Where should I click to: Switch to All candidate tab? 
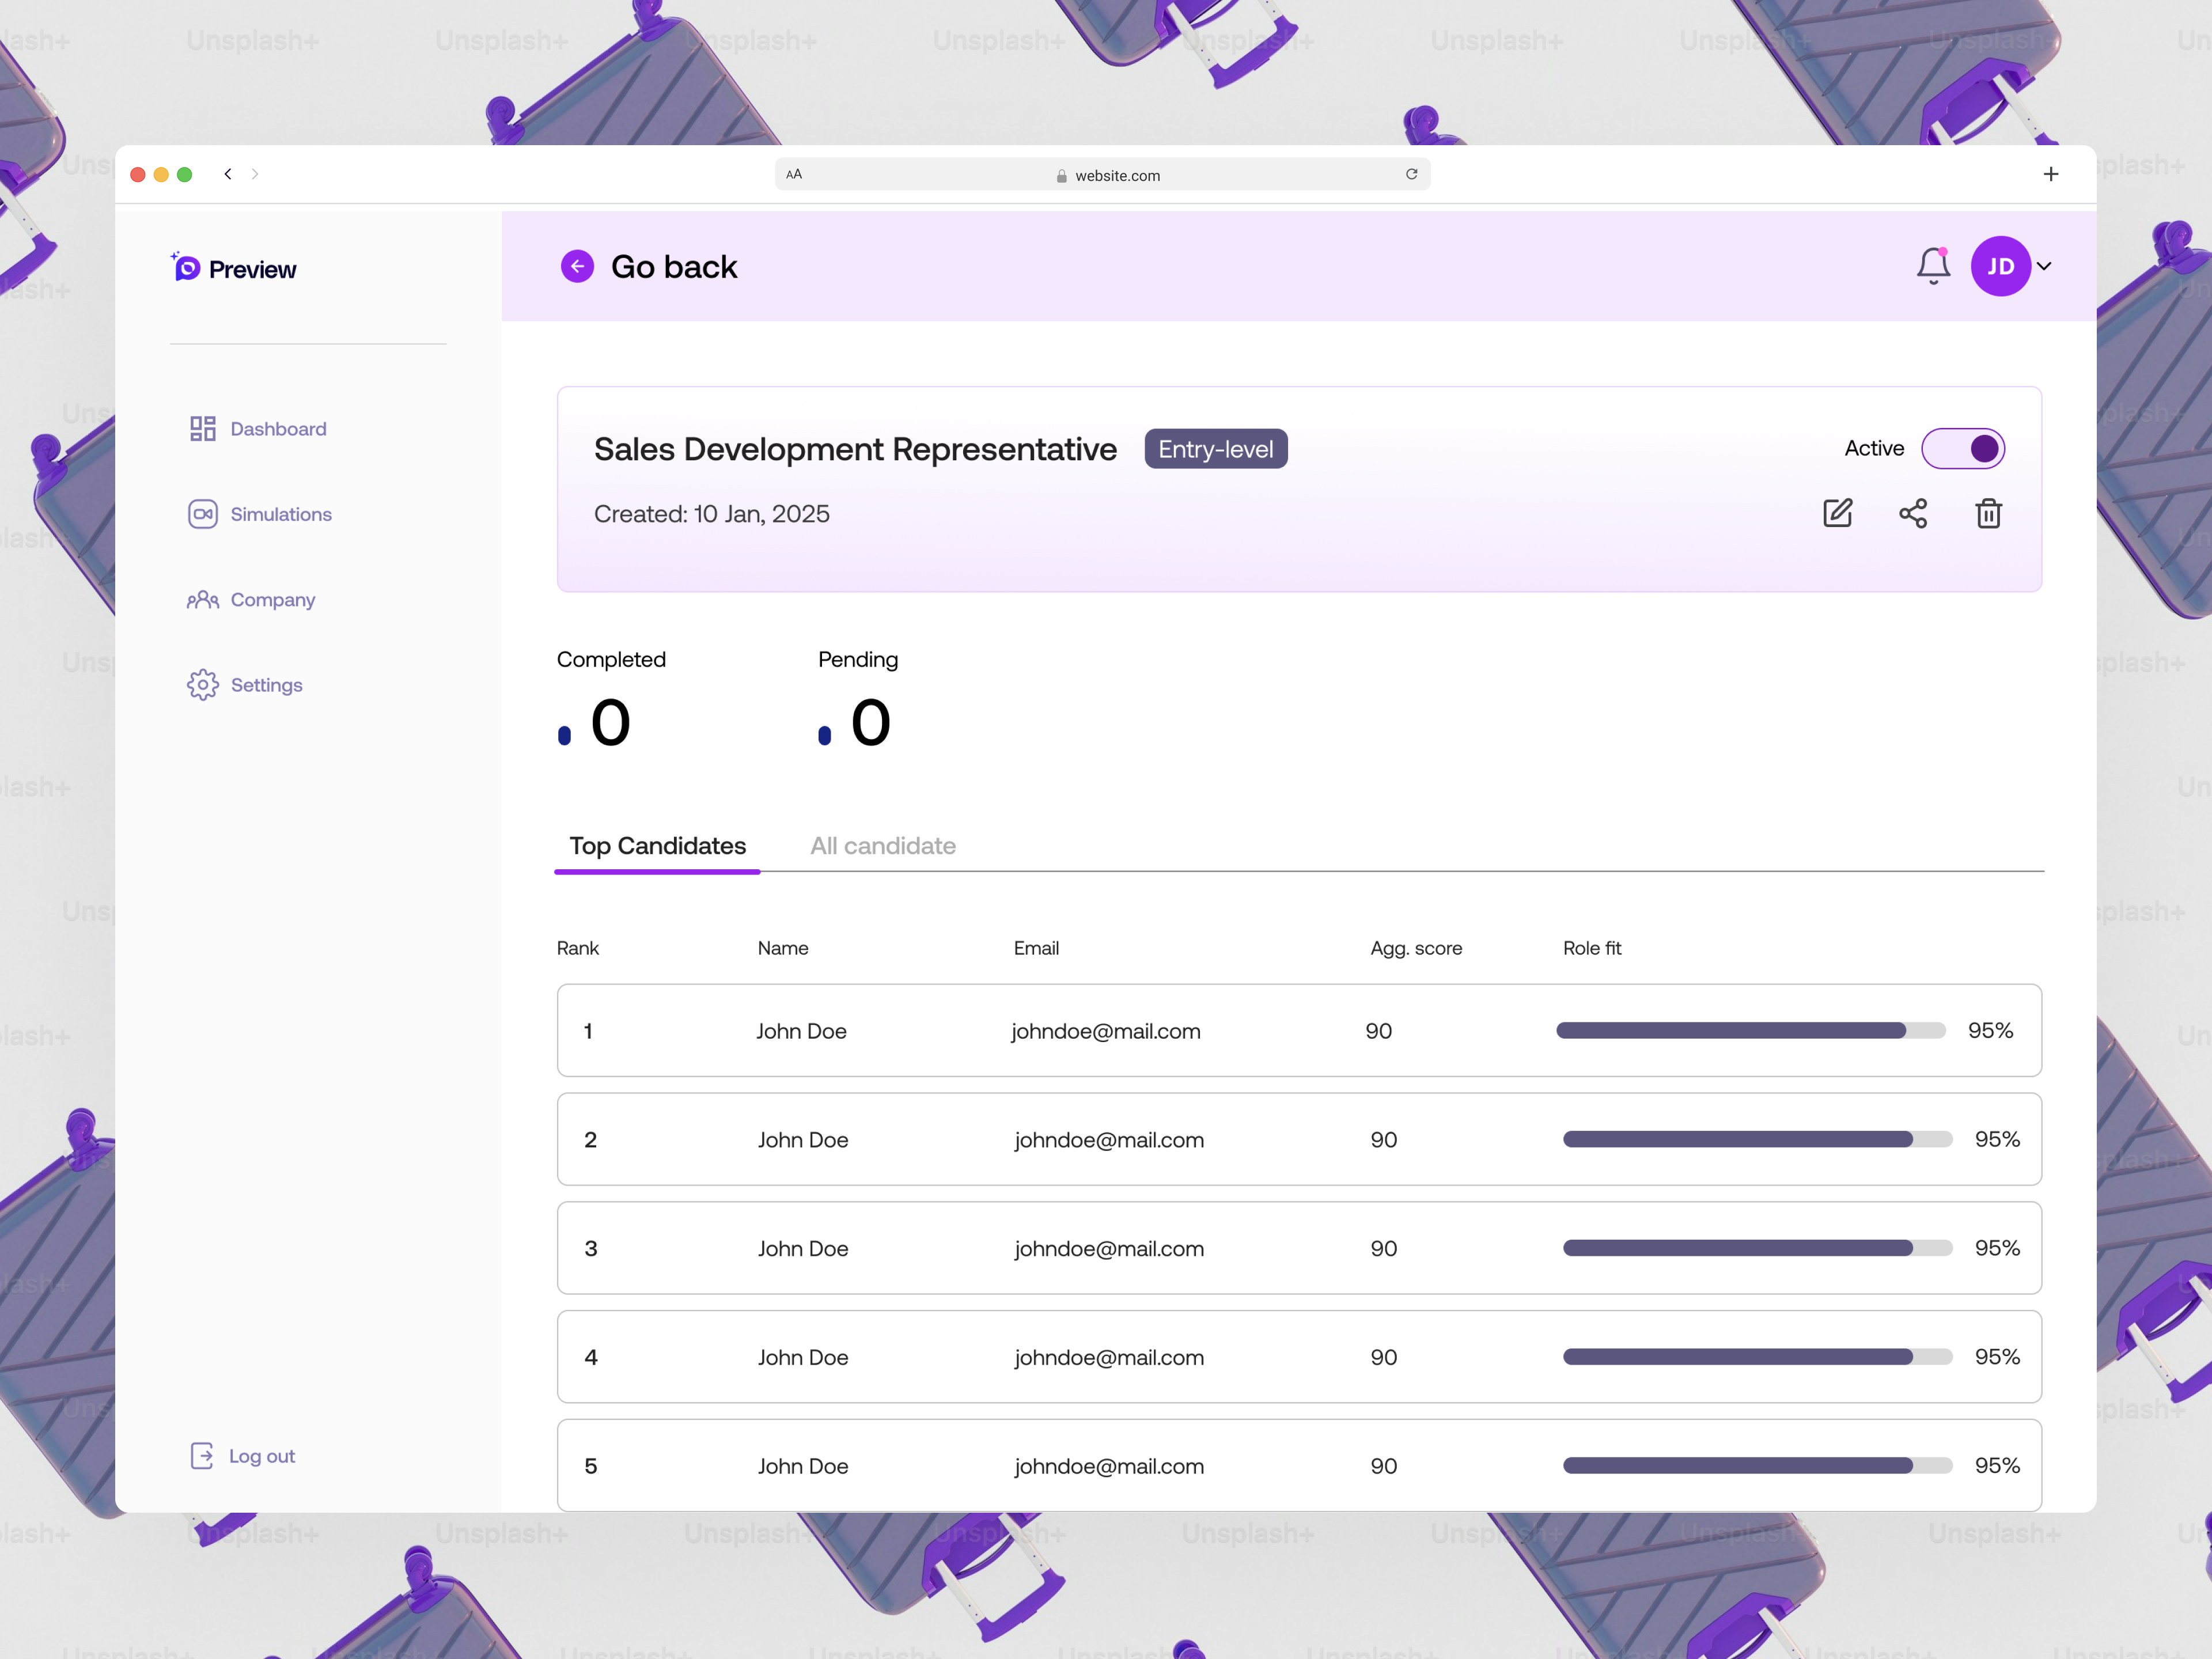click(882, 846)
